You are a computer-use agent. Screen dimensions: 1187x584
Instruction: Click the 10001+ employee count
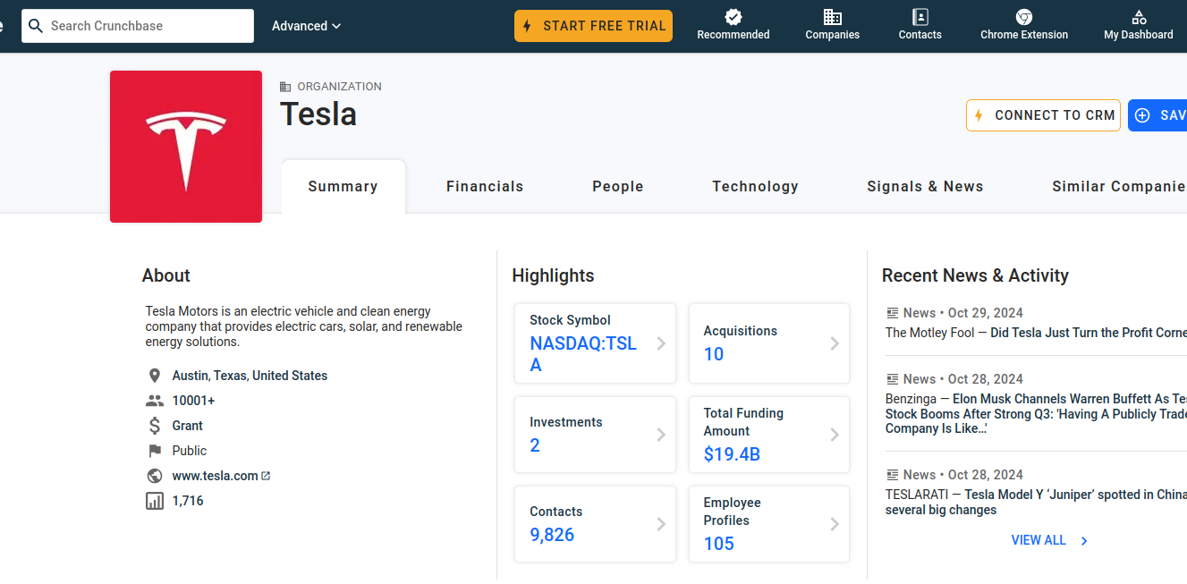pyautogui.click(x=193, y=401)
